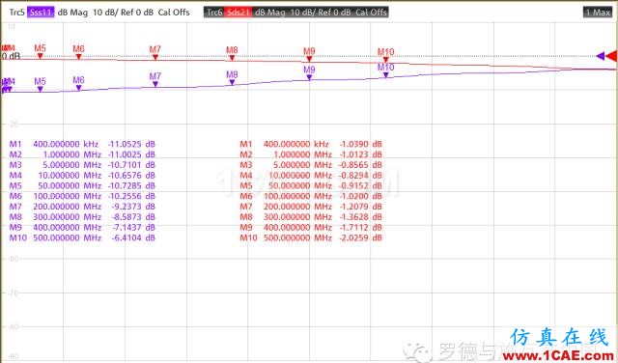Viewport: 618px width, 363px height.
Task: Click red marker row M1 400.000000 kHz -1.0390 dB
Action: click(x=311, y=144)
